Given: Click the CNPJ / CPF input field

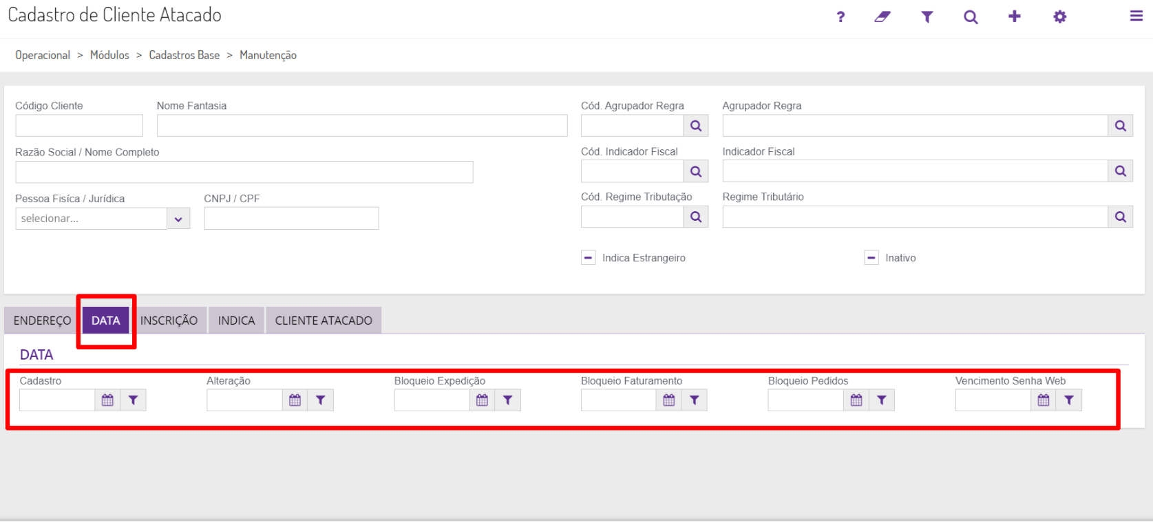Looking at the screenshot, I should pos(291,219).
